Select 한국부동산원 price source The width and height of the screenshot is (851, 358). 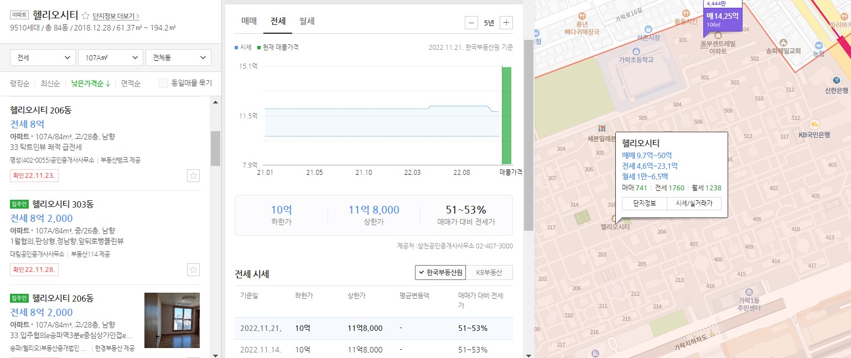(x=440, y=272)
